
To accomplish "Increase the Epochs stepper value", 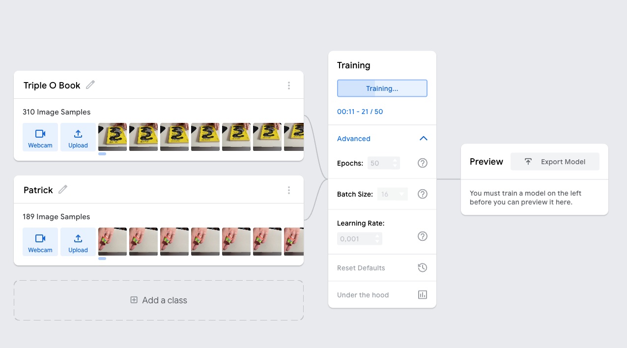I will 395,160.
